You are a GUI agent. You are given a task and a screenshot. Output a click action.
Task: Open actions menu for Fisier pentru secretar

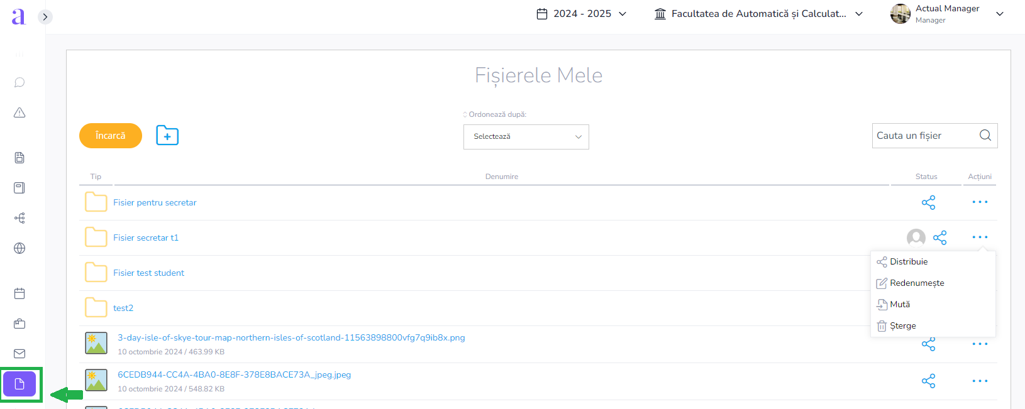tap(979, 202)
